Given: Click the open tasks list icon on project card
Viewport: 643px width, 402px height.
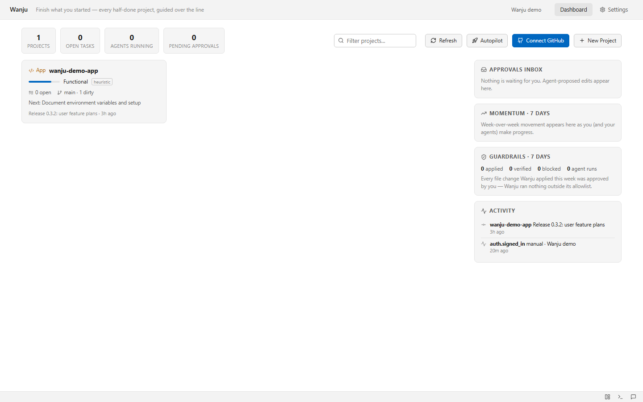Looking at the screenshot, I should 31,92.
